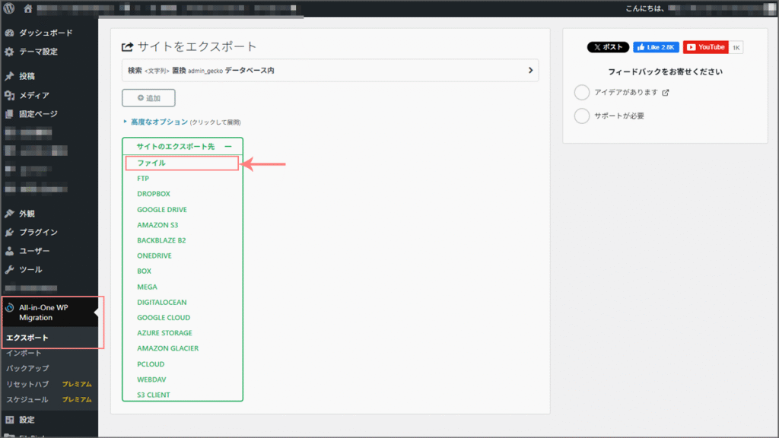
Task: Click the export share icon beside title
Action: [127, 46]
